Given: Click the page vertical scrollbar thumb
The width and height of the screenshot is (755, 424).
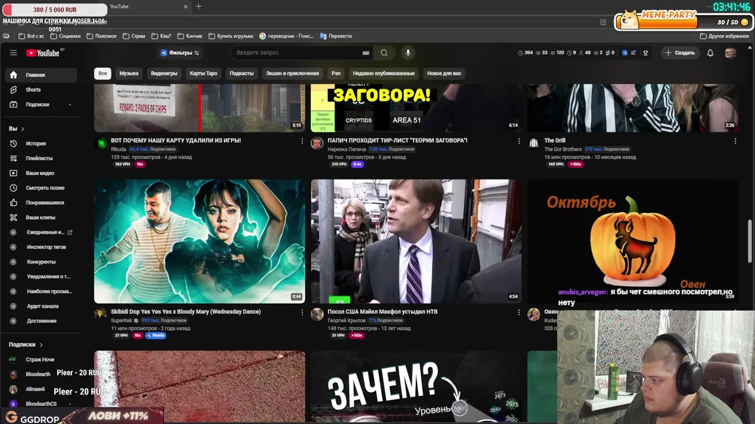Looking at the screenshot, I should pyautogui.click(x=750, y=241).
